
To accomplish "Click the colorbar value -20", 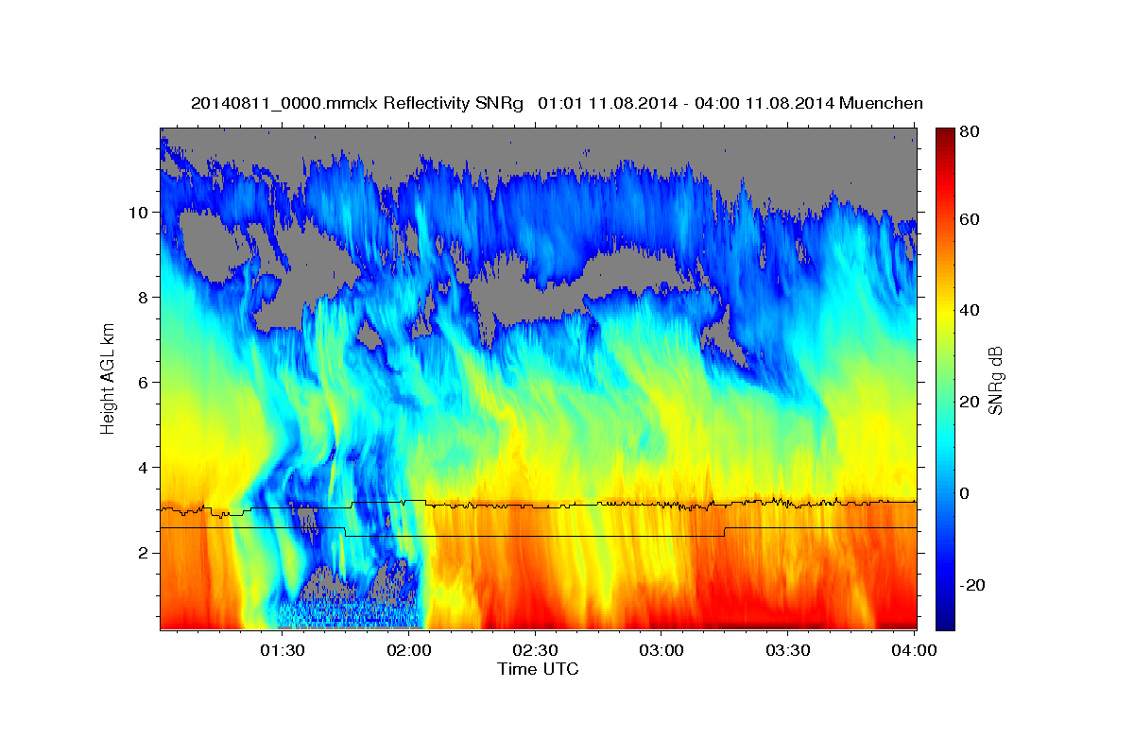I will pos(971,585).
